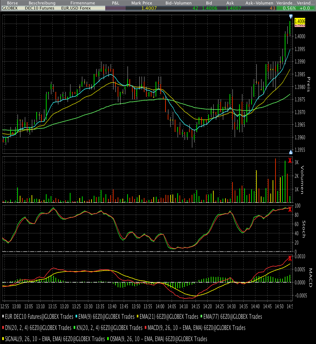
Task: Click the Bid column header
Action: click(x=209, y=3)
